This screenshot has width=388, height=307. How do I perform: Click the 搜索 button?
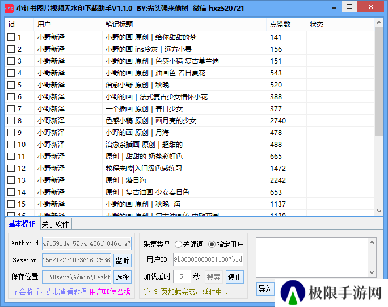point(213,277)
